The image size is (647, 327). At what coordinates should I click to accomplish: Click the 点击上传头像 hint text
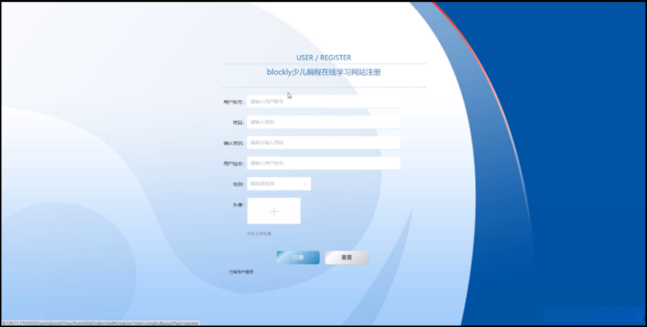[259, 233]
